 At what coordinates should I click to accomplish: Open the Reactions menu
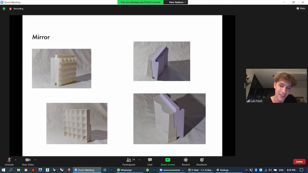point(202,161)
